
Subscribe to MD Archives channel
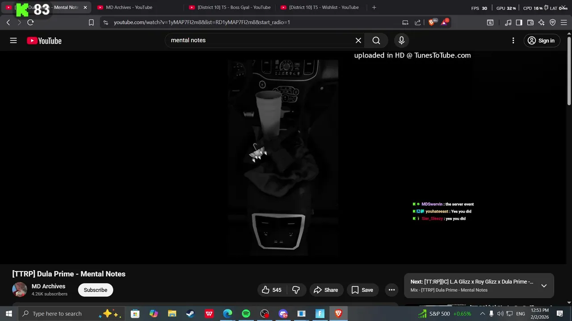tap(96, 290)
